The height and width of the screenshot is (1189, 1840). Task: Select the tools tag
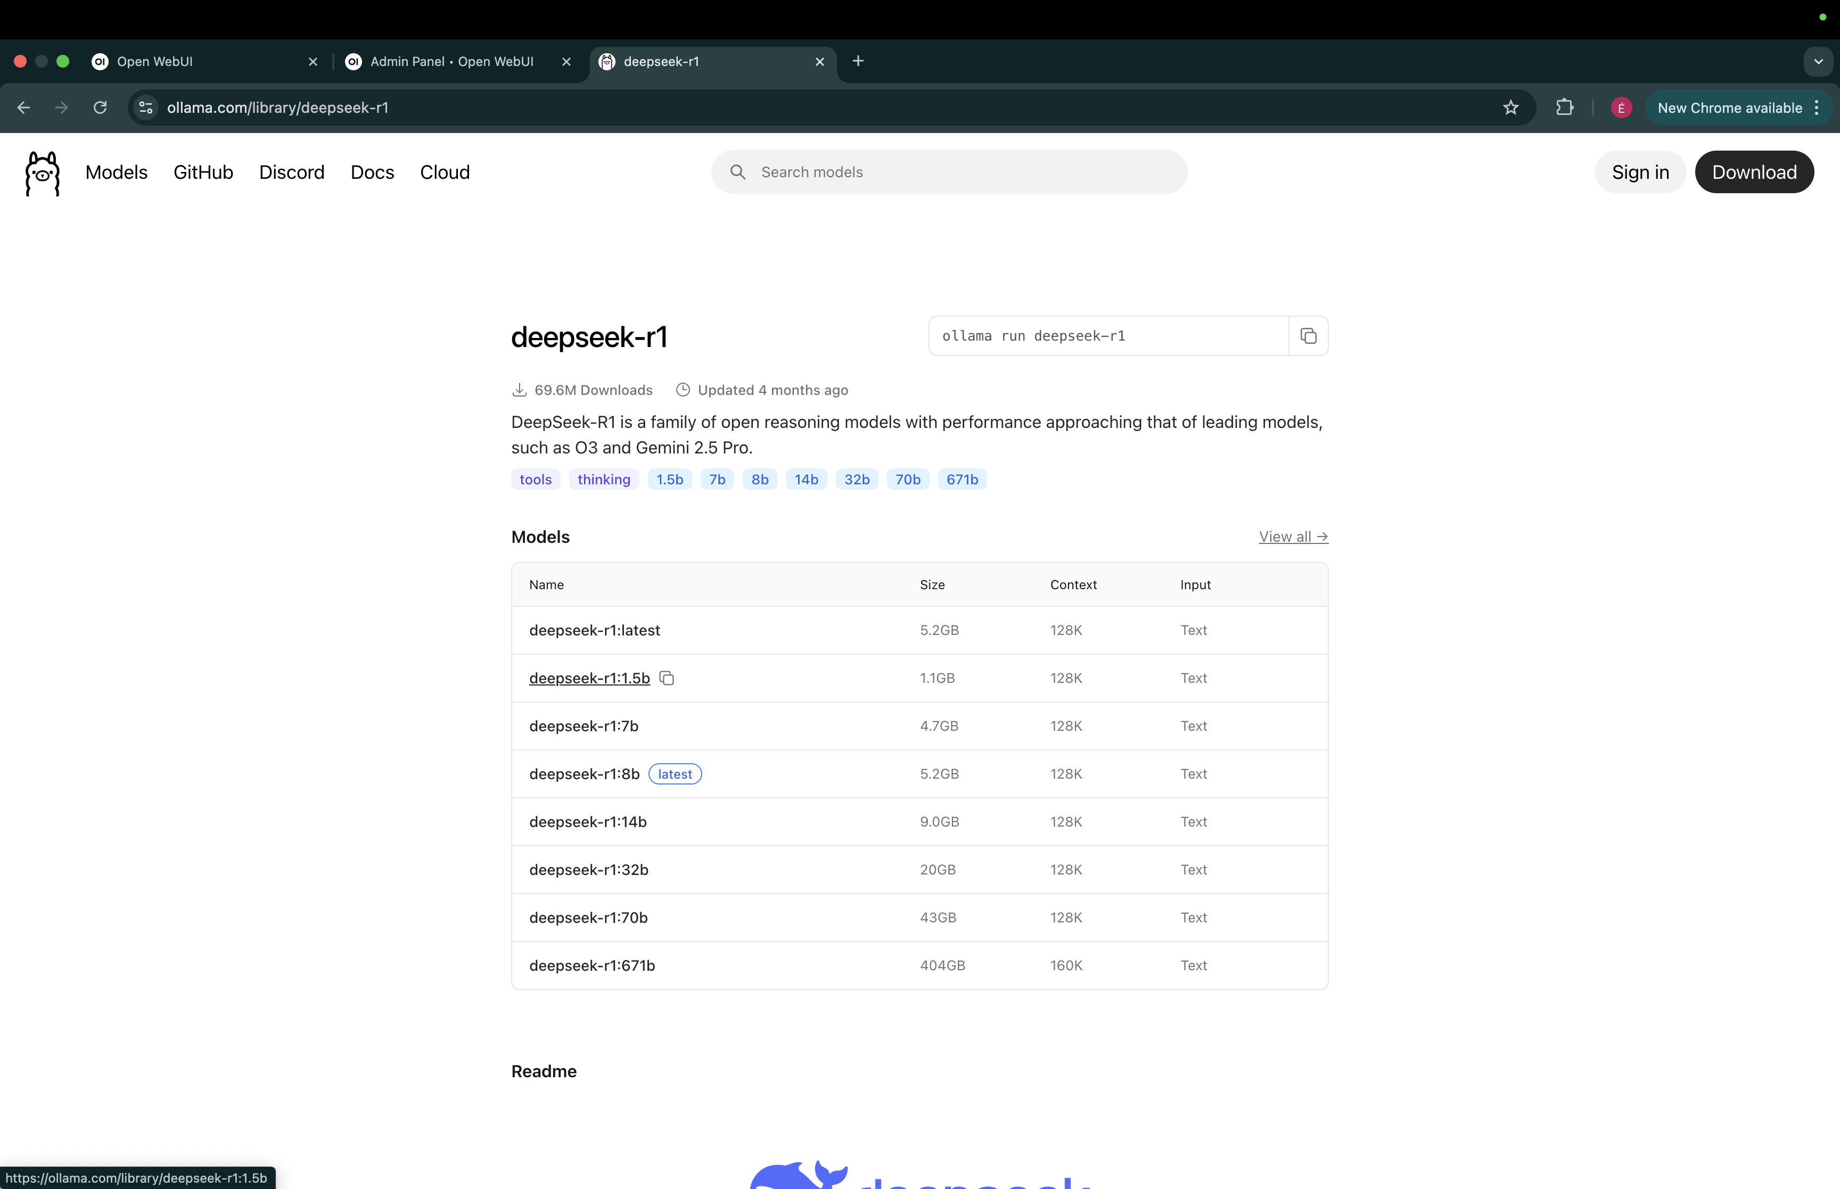pos(536,480)
